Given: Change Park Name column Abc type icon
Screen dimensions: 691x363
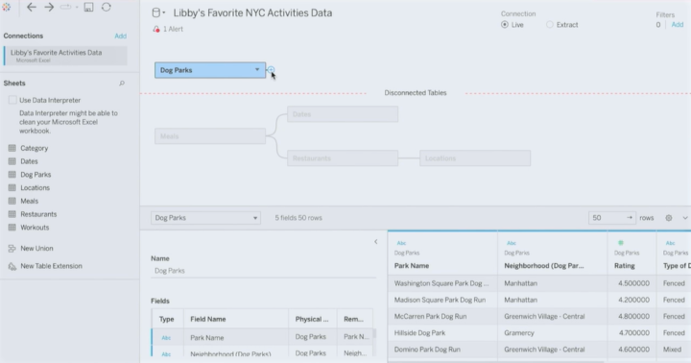Looking at the screenshot, I should tap(401, 243).
